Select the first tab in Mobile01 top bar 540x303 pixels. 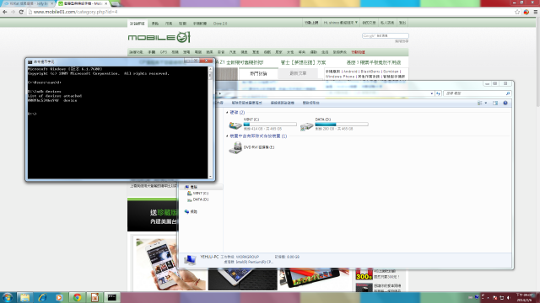(x=138, y=24)
